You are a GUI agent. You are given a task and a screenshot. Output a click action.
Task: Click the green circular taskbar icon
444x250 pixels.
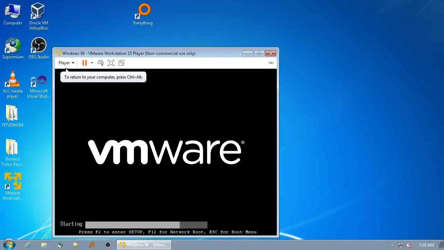tap(60, 245)
